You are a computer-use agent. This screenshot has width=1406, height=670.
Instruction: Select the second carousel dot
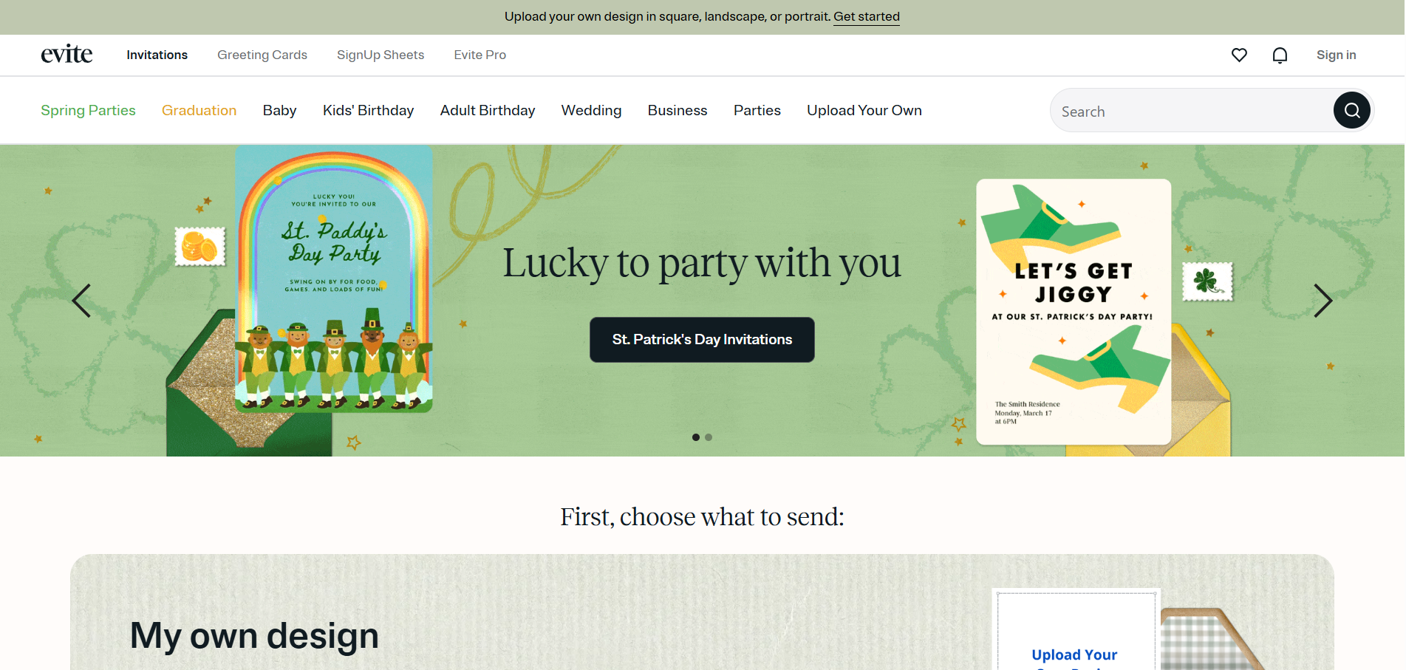pyautogui.click(x=709, y=437)
